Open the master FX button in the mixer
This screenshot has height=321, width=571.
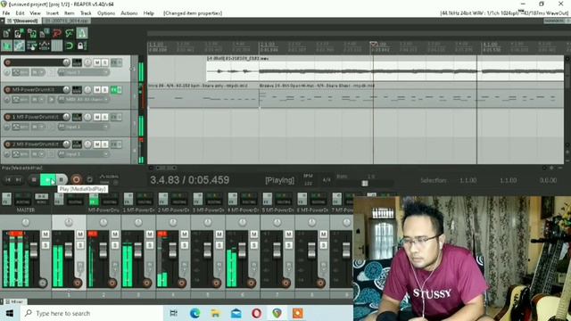click(x=6, y=199)
